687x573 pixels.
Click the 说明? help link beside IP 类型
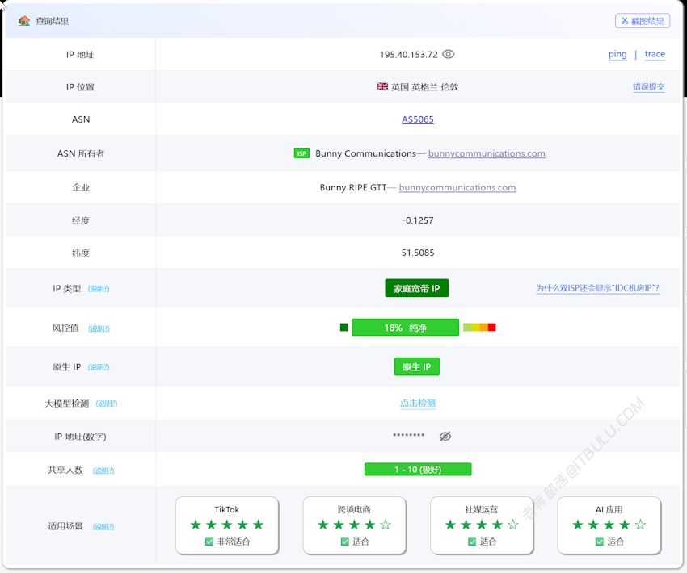(x=99, y=289)
